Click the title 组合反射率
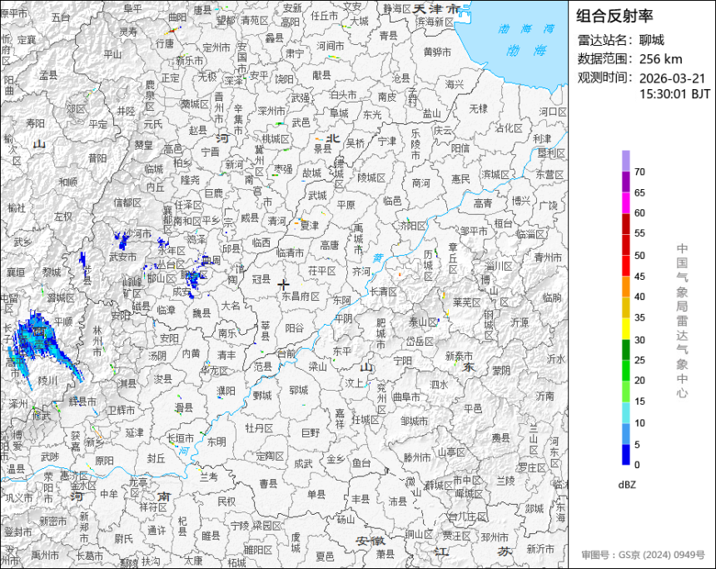The image size is (716, 569). [614, 16]
